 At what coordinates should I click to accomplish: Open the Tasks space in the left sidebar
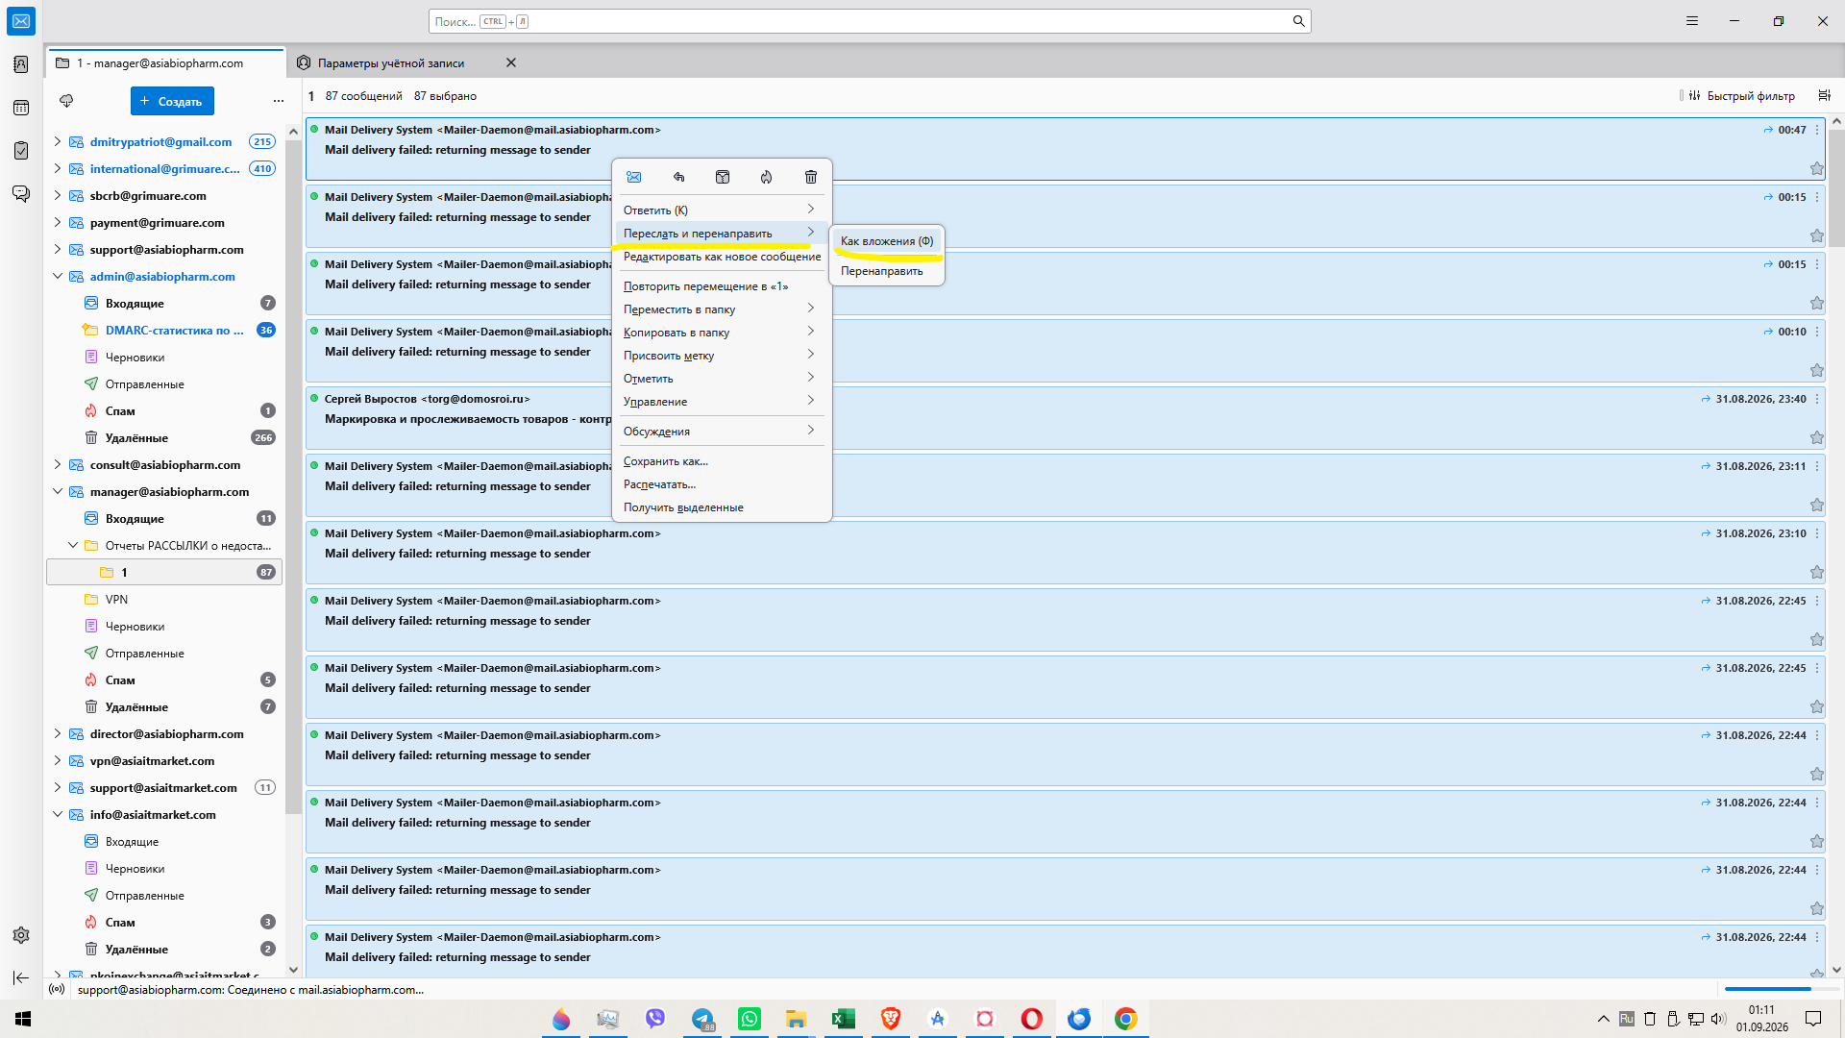pyautogui.click(x=21, y=151)
